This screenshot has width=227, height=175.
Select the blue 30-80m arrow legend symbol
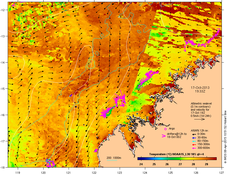(194, 138)
